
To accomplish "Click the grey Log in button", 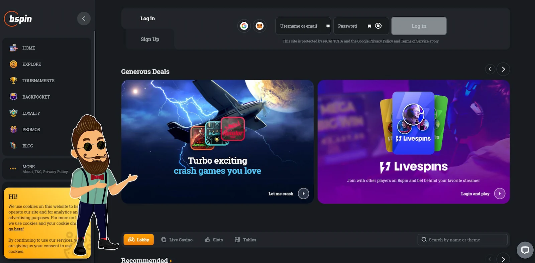I will 419,26.
